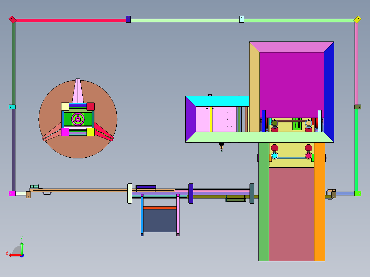Click the cyan connector on the left fence
Screen dimensions: 370x277
pyautogui.click(x=12, y=107)
